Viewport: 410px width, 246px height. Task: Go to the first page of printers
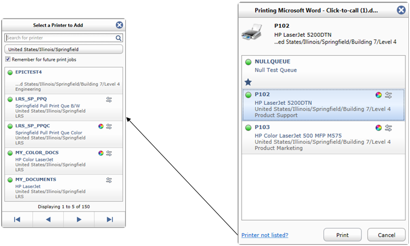(x=18, y=219)
